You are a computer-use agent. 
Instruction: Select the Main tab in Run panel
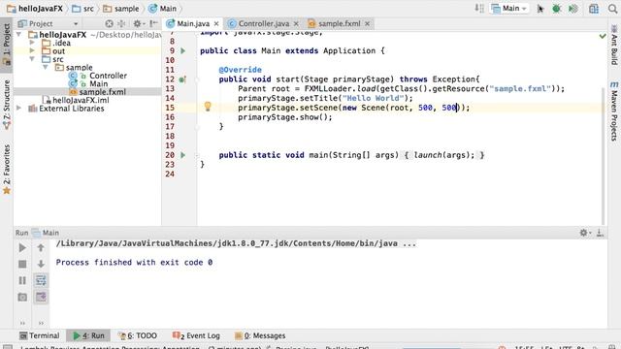click(46, 233)
